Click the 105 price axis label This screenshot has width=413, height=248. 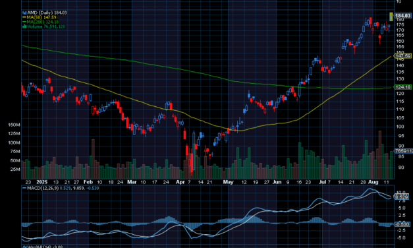(x=400, y=117)
